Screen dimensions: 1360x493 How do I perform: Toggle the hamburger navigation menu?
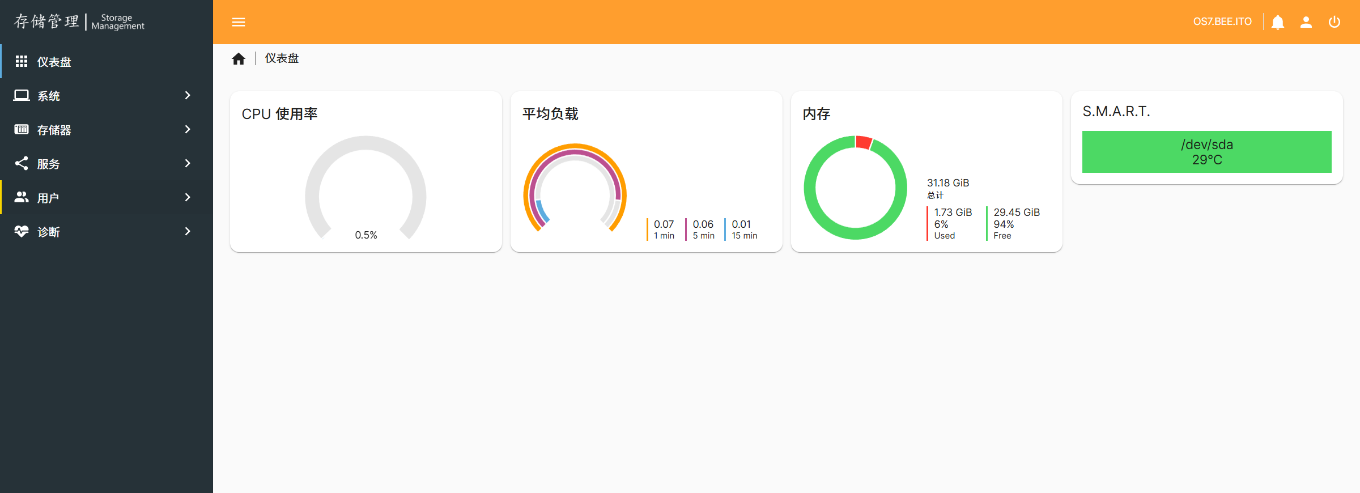click(239, 22)
